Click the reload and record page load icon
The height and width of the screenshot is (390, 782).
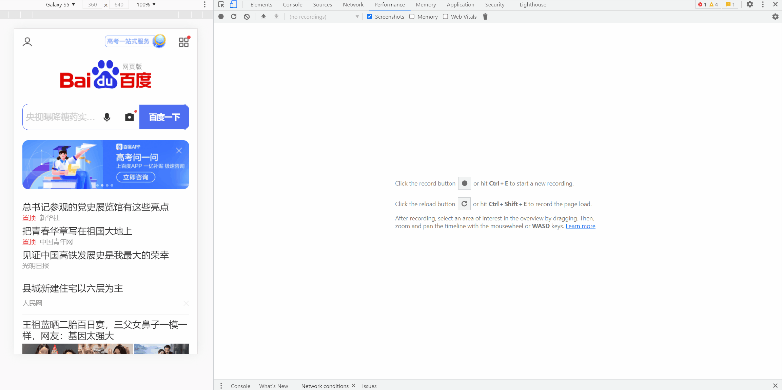click(x=234, y=17)
